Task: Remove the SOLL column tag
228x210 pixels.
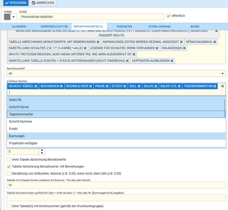Action: [x=139, y=86]
